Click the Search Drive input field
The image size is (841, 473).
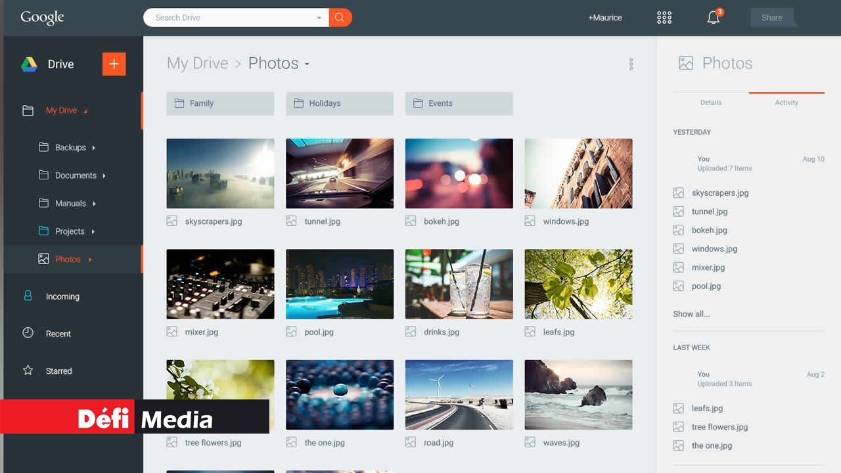click(x=230, y=18)
